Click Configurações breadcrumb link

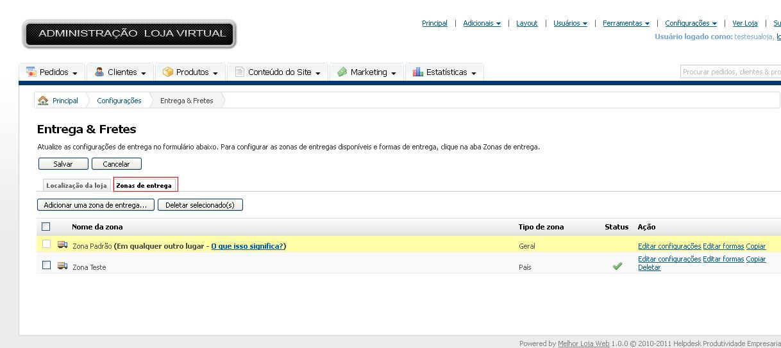pos(119,101)
